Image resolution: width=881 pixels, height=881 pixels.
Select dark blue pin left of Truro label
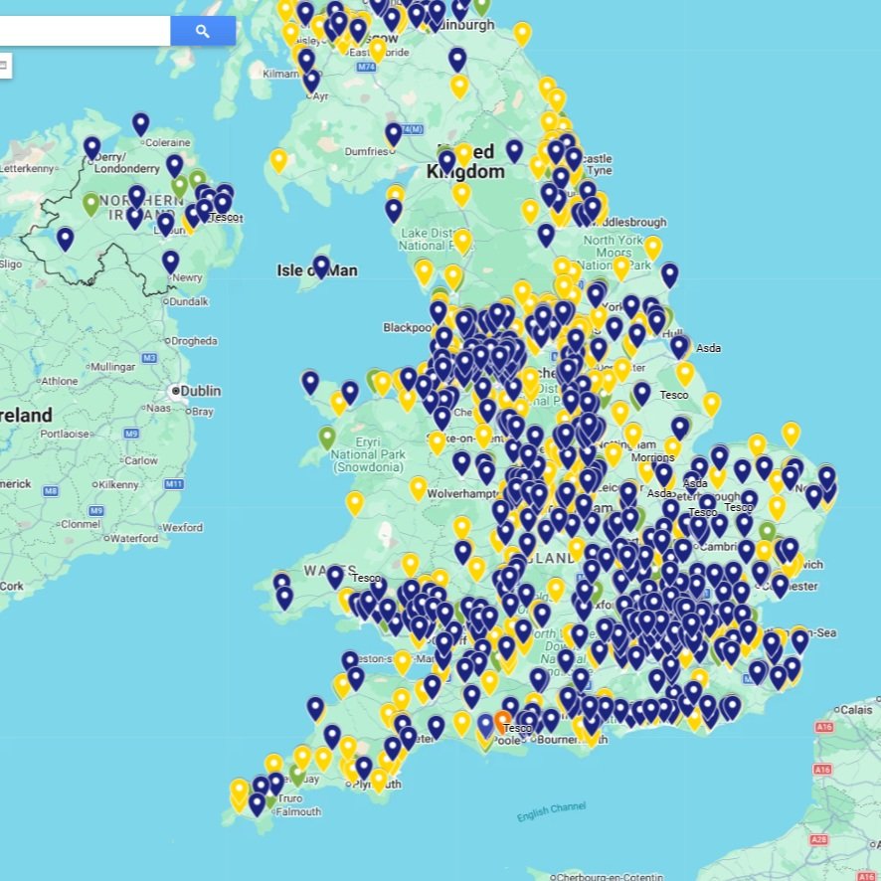(x=257, y=804)
